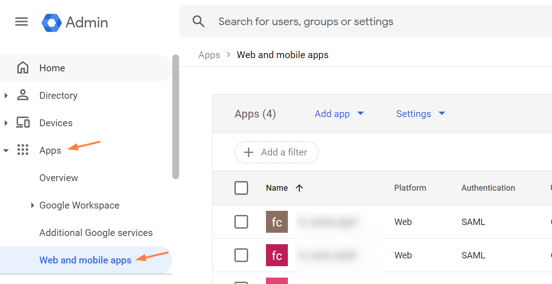Image resolution: width=552 pixels, height=284 pixels.
Task: Open Additional Google services
Action: click(96, 232)
